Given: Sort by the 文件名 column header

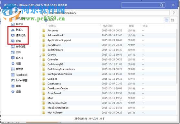Looking at the screenshot, I should coord(52,26).
